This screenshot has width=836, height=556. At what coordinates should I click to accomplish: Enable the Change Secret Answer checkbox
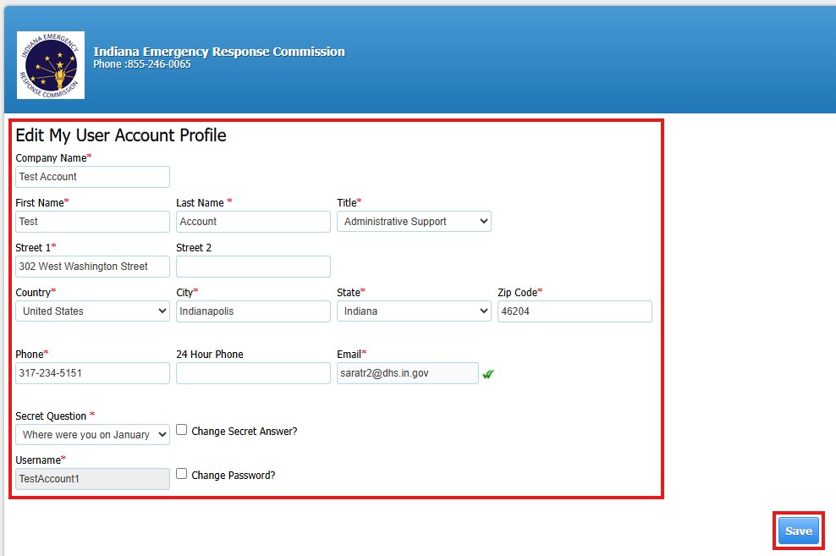(181, 430)
